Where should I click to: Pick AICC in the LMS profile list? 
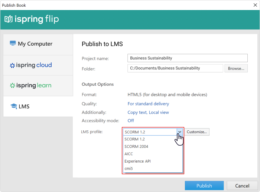153,154
